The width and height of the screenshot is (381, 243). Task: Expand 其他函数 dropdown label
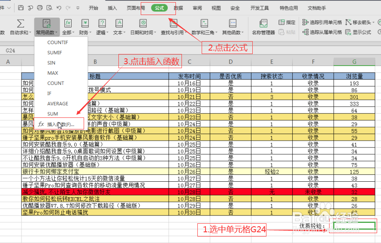click(x=233, y=33)
